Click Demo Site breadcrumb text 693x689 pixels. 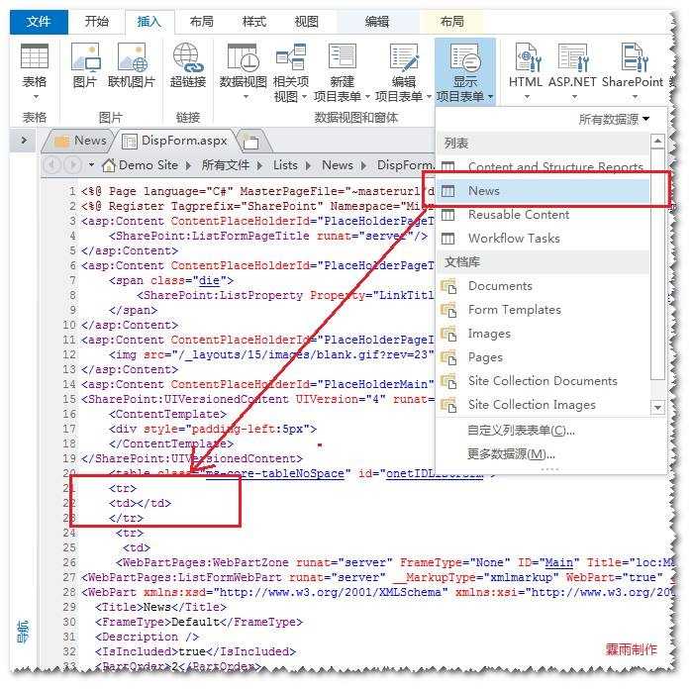click(x=148, y=165)
